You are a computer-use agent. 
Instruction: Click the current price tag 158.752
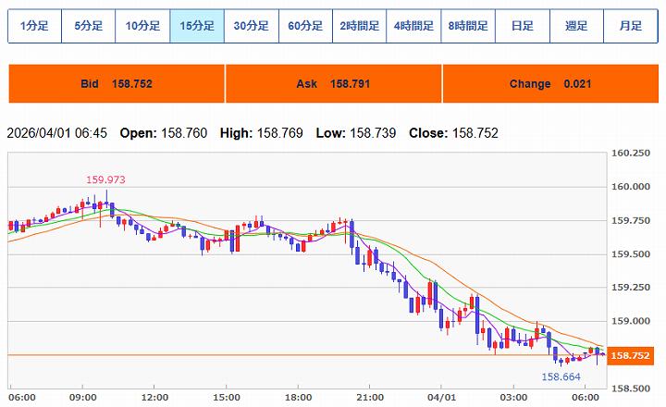click(634, 355)
